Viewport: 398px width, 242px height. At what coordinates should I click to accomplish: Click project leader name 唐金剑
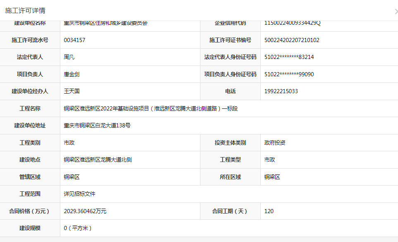(71, 74)
